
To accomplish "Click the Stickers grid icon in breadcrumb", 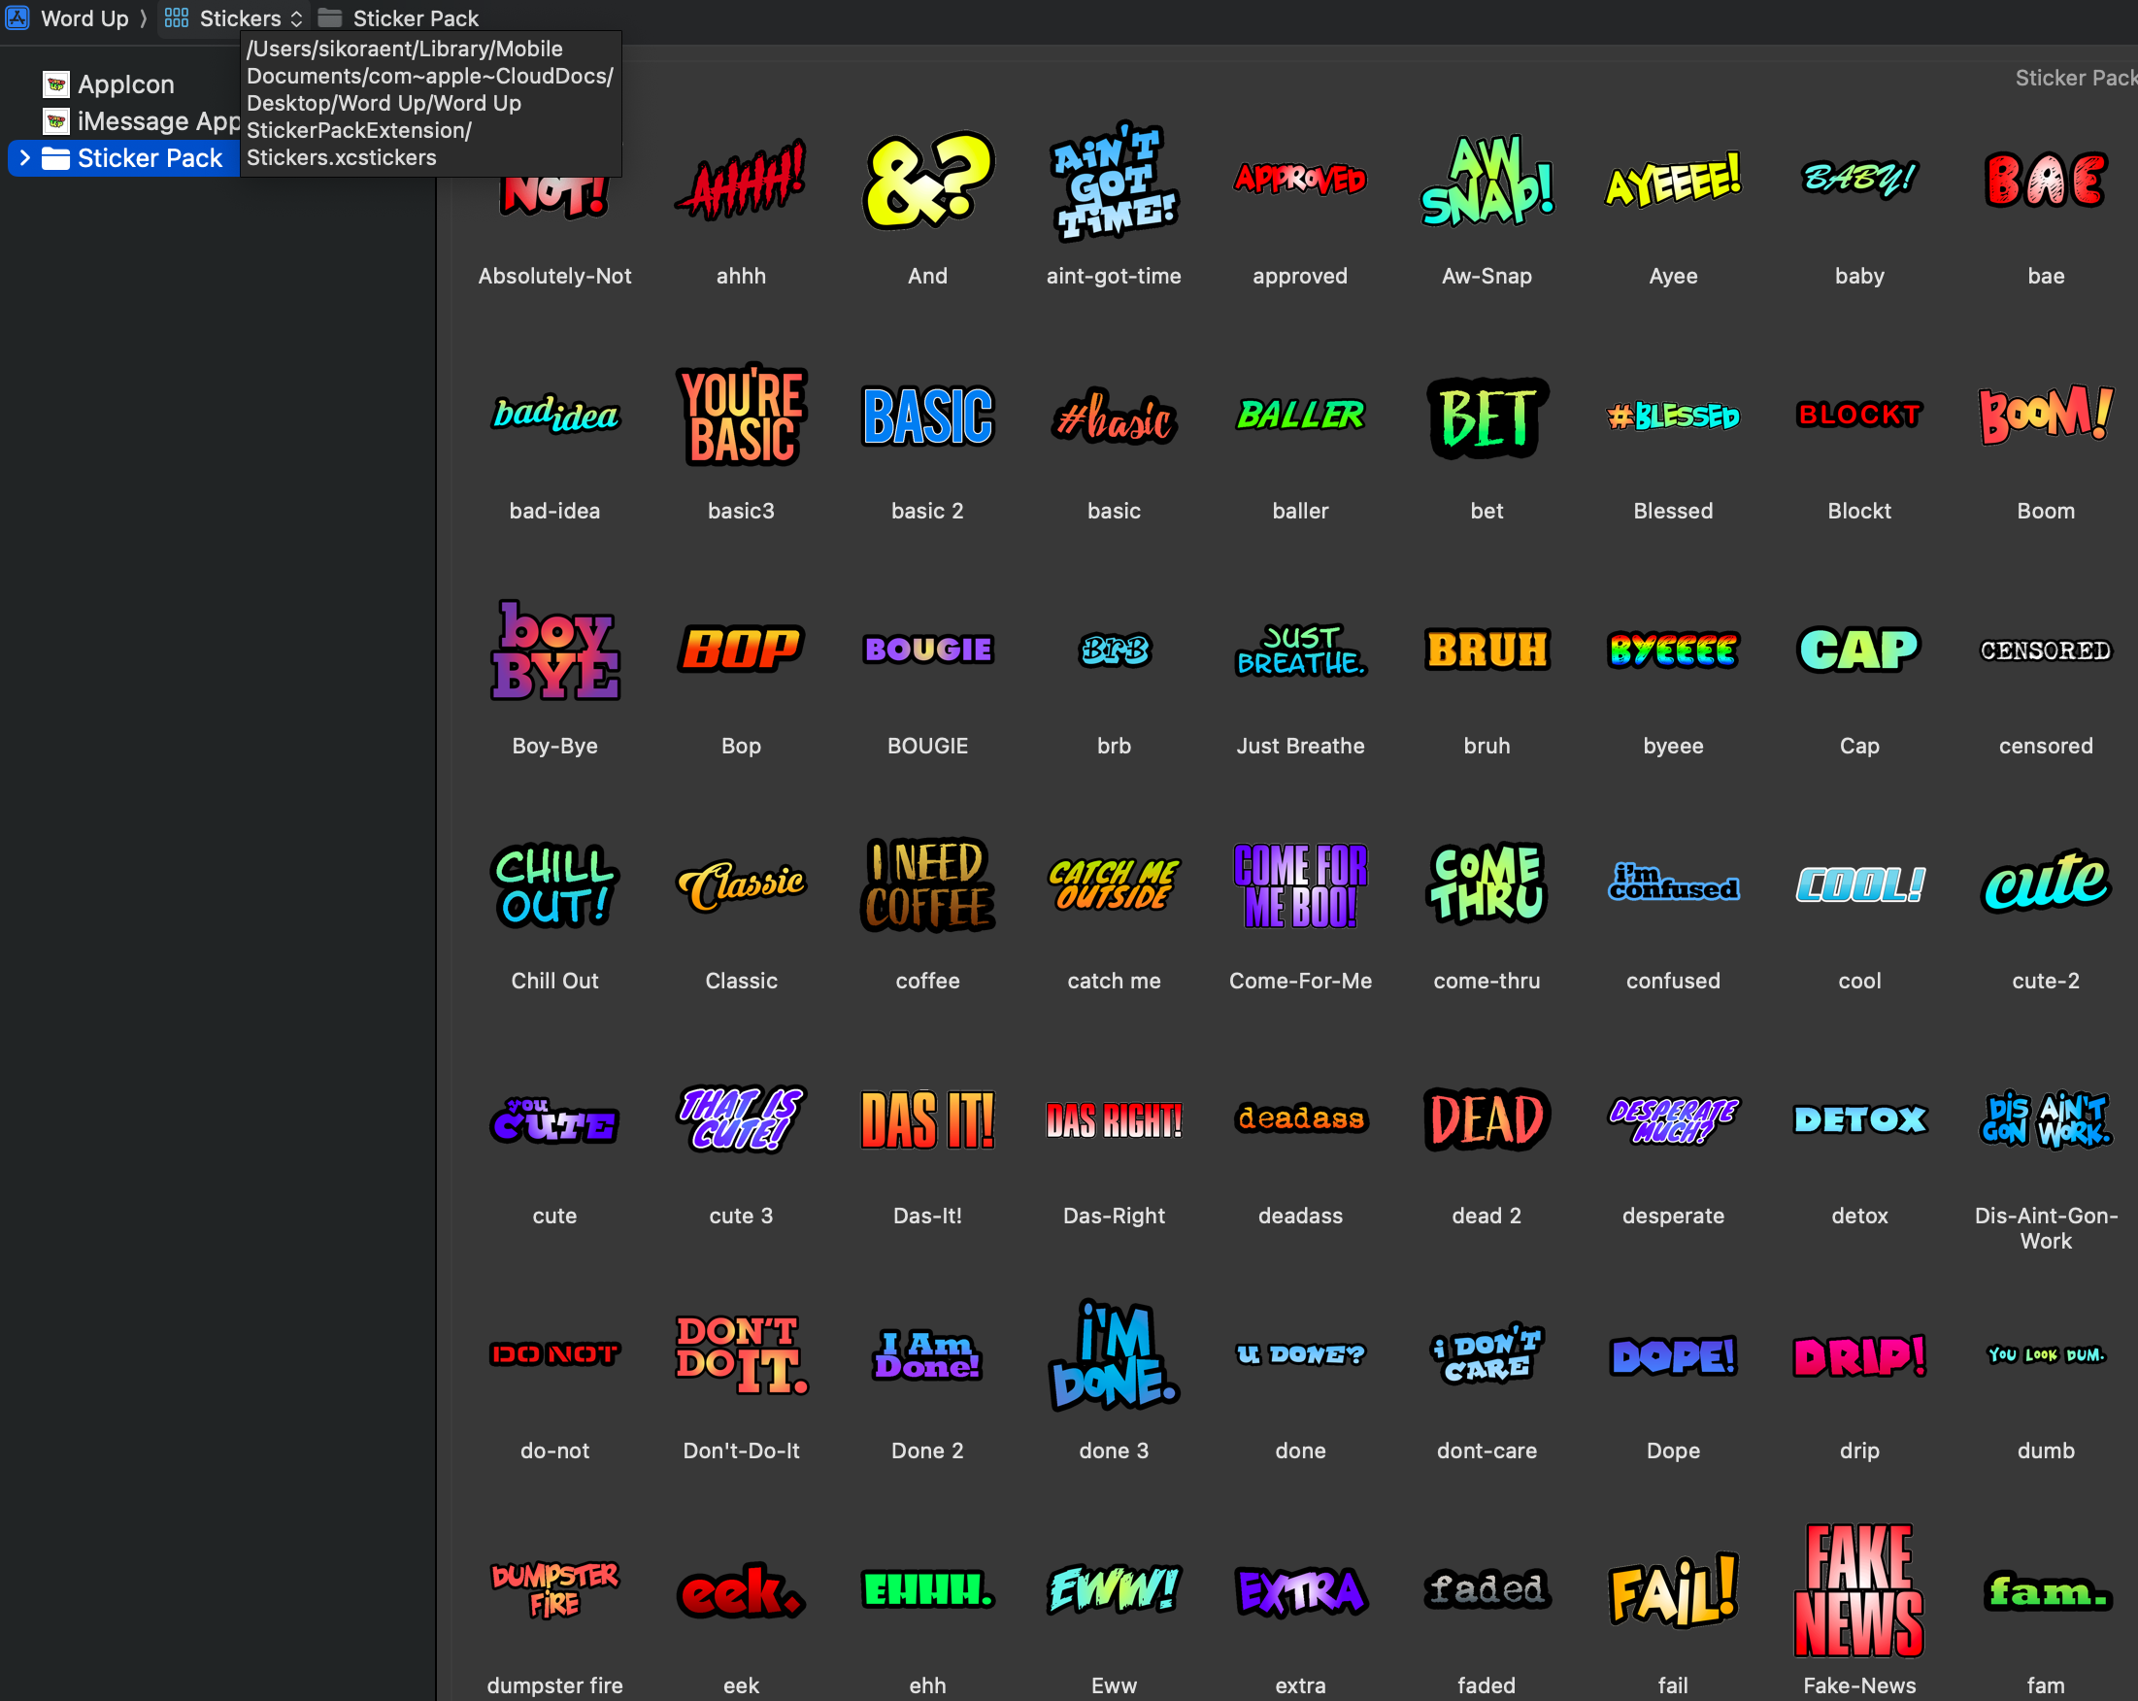I will point(177,17).
